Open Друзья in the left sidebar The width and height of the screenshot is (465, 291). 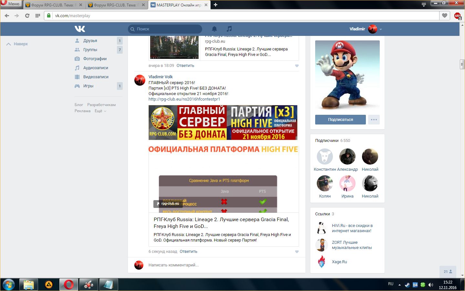point(90,41)
